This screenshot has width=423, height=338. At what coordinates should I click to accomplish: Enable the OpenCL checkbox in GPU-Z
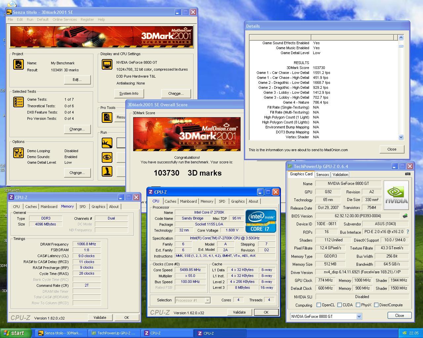[319, 305]
